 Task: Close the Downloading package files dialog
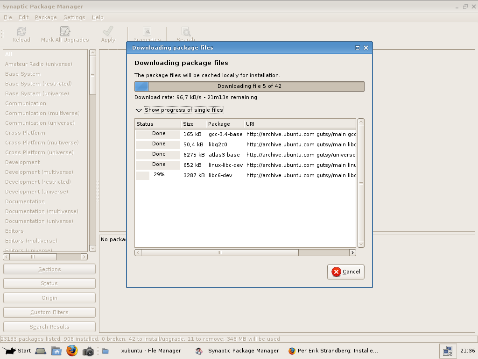point(366,48)
